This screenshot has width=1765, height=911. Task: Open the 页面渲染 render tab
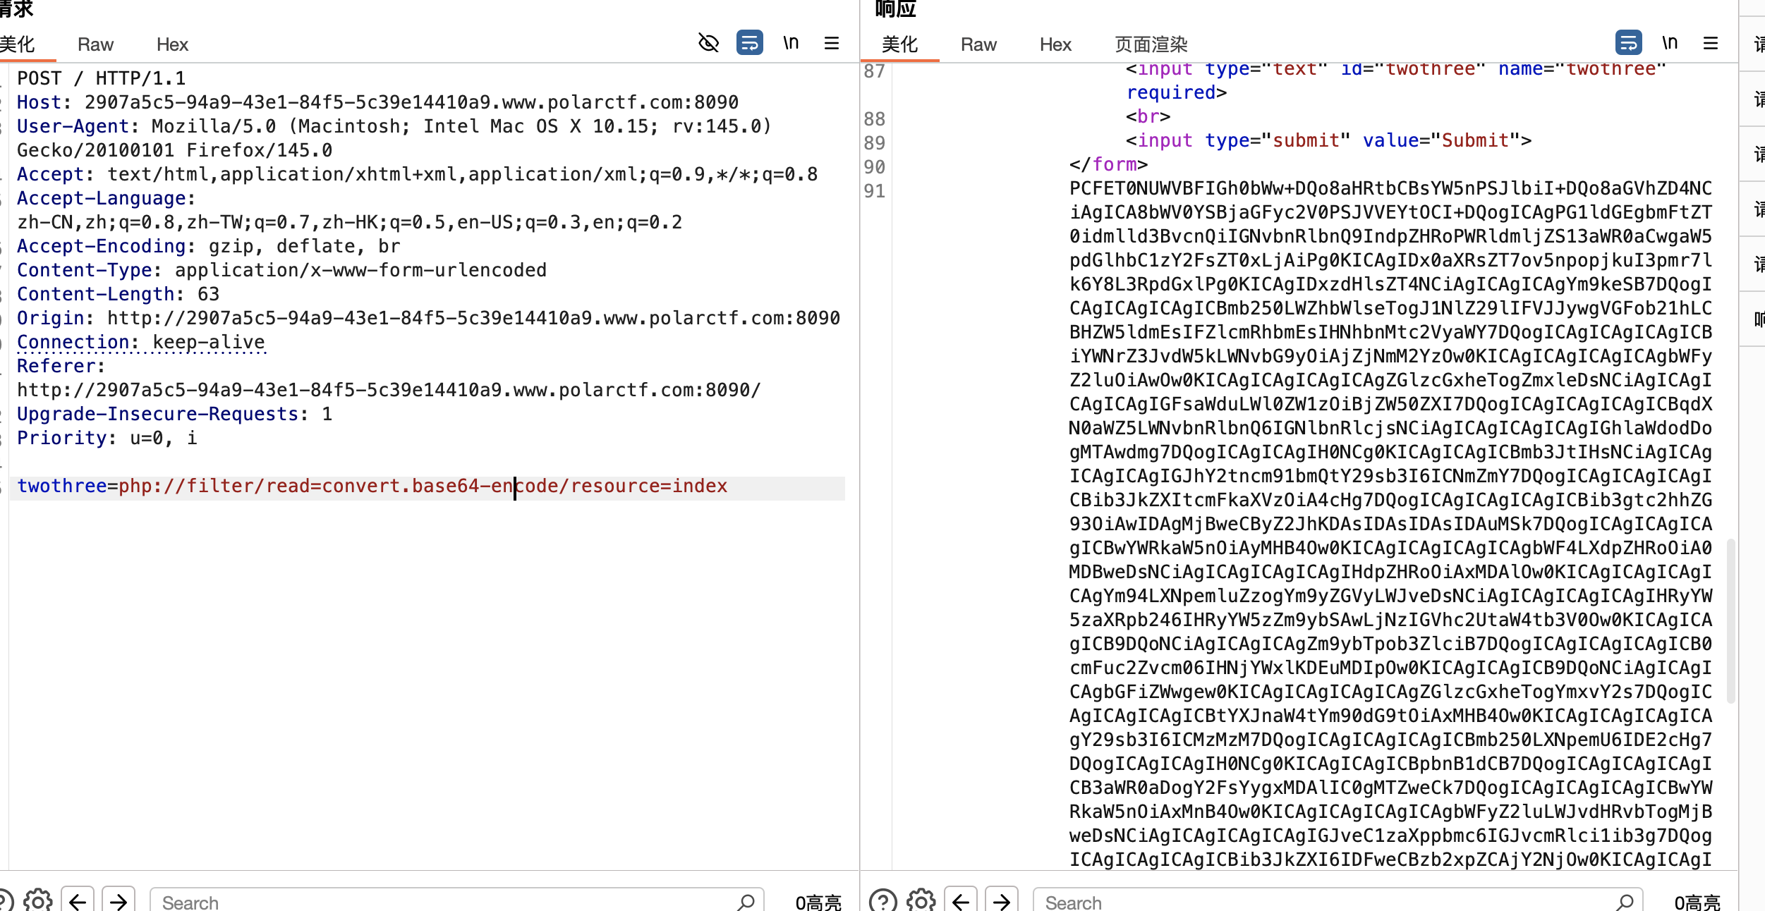coord(1151,44)
